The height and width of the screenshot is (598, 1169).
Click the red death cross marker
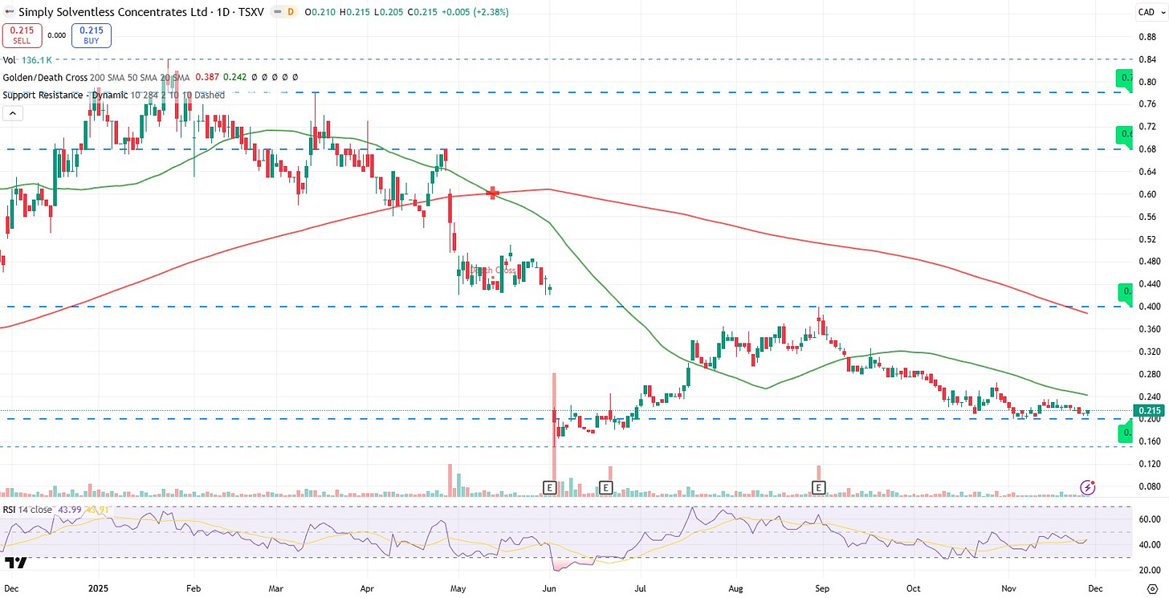493,193
